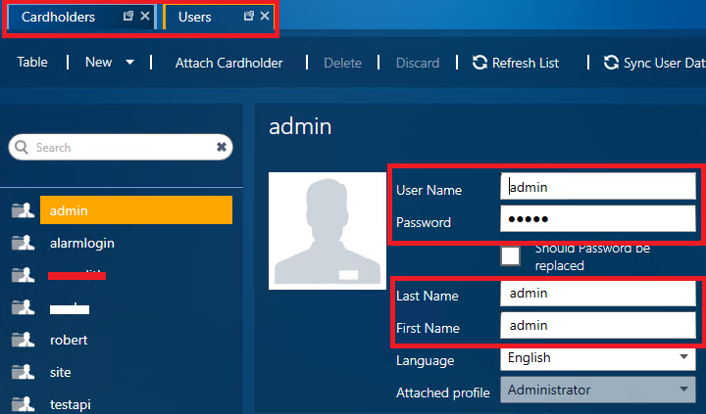Click the Table toolbar button
The width and height of the screenshot is (706, 414).
click(32, 62)
